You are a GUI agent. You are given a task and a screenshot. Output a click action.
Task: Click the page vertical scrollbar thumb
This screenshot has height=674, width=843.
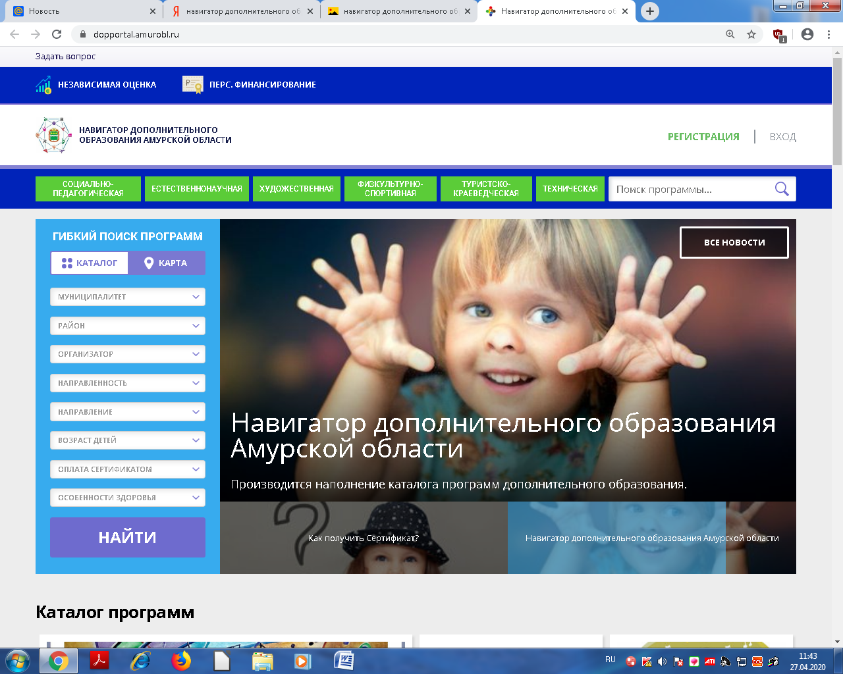point(837,112)
